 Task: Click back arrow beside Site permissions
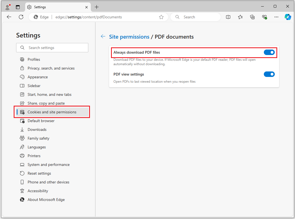[x=103, y=36]
